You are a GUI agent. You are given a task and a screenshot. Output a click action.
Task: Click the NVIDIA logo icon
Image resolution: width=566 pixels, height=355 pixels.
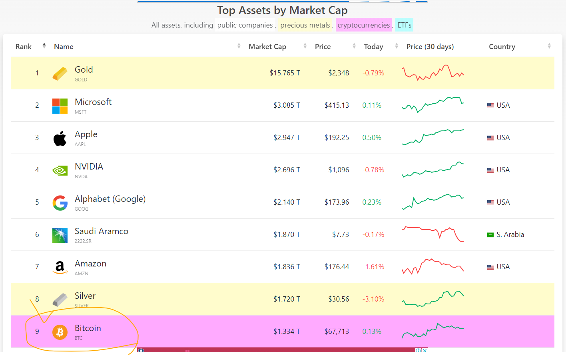(x=60, y=171)
